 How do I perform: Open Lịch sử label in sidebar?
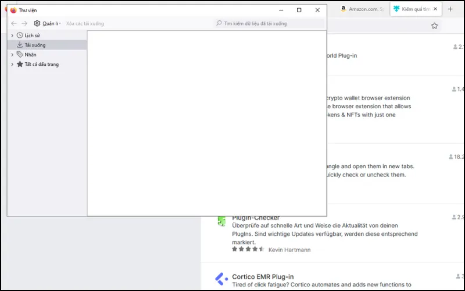point(32,36)
